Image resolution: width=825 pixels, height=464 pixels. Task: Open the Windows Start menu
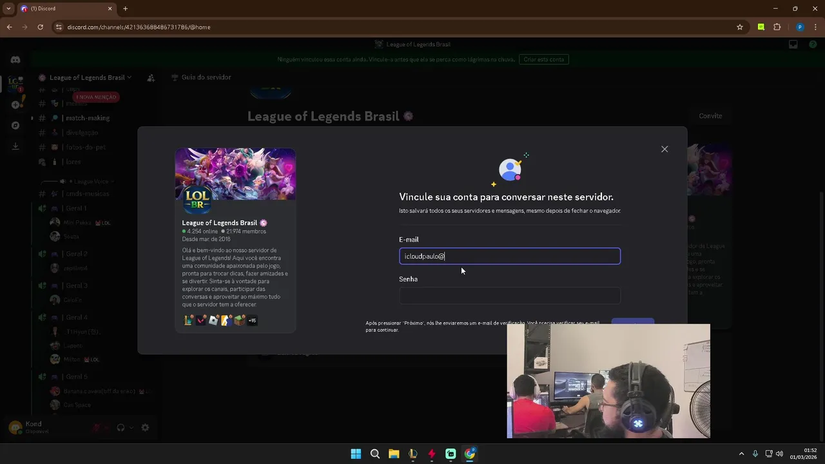coord(356,454)
